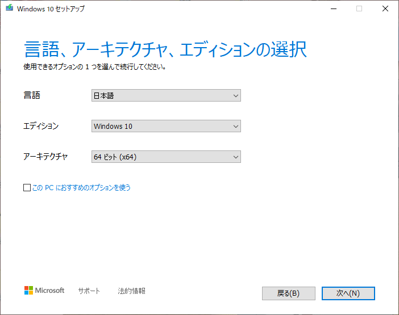Screen dimensions: 399x315
Task: Click the Microsoft logo in the footer
Action: (44, 291)
